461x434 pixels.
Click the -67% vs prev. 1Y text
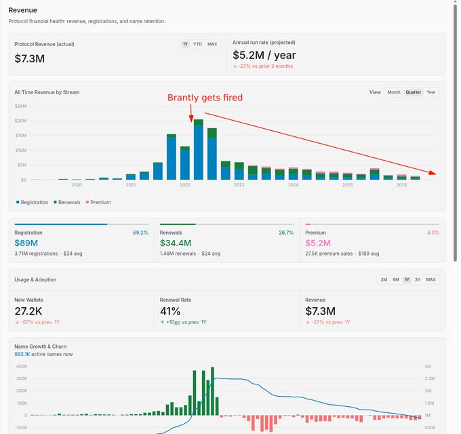click(37, 322)
